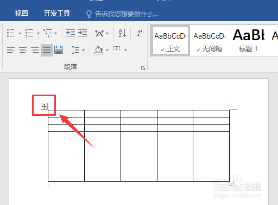This screenshot has height=205, width=278.
Task: Click the large bottom-left table cell
Action: tap(66, 156)
